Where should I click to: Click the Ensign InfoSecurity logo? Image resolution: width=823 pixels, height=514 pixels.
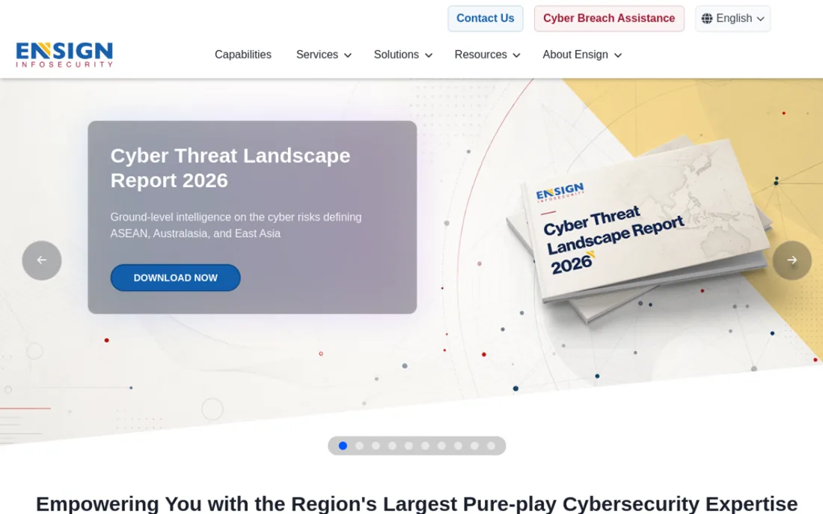pos(64,55)
